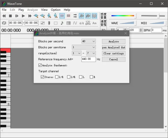Image resolution: width=168 pixels, height=138 pixels.
Task: Toggle the loop playback icon
Action: [4, 23]
